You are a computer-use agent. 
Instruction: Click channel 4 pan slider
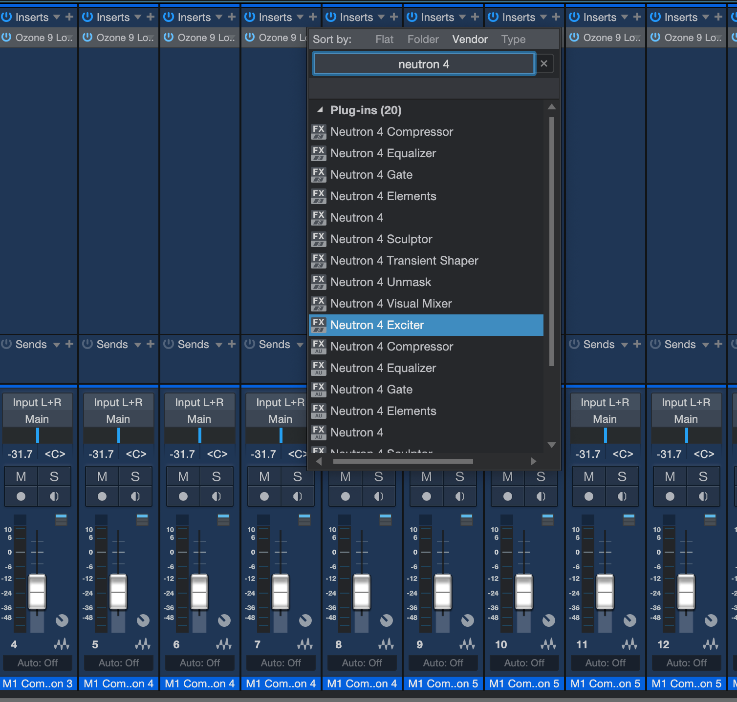38,435
